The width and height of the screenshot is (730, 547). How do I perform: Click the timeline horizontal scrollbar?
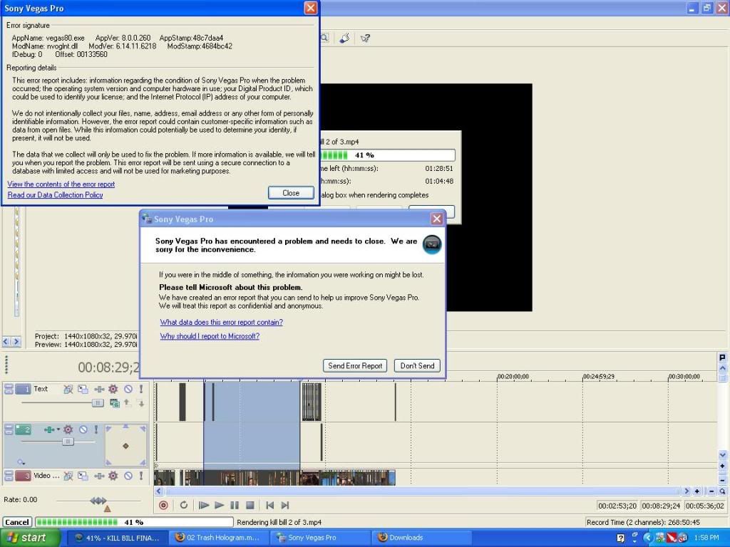pos(423,491)
